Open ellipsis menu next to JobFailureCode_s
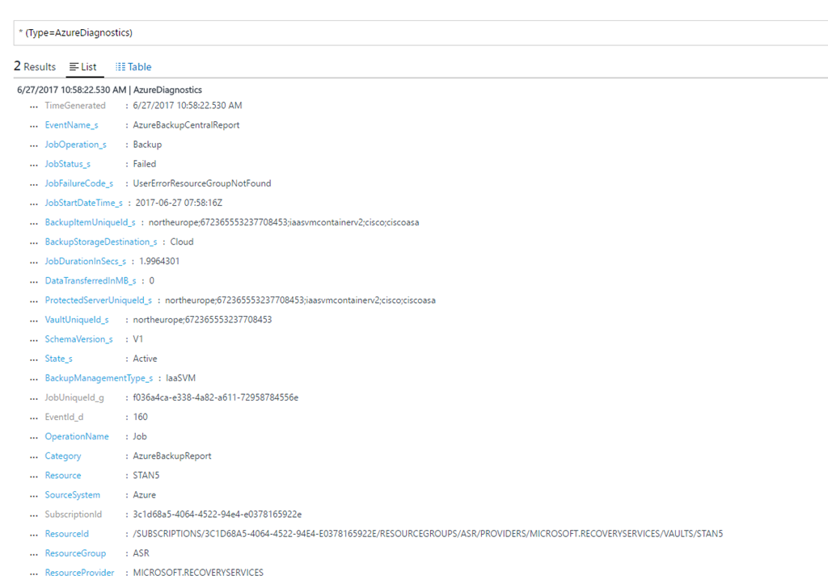 pos(33,183)
